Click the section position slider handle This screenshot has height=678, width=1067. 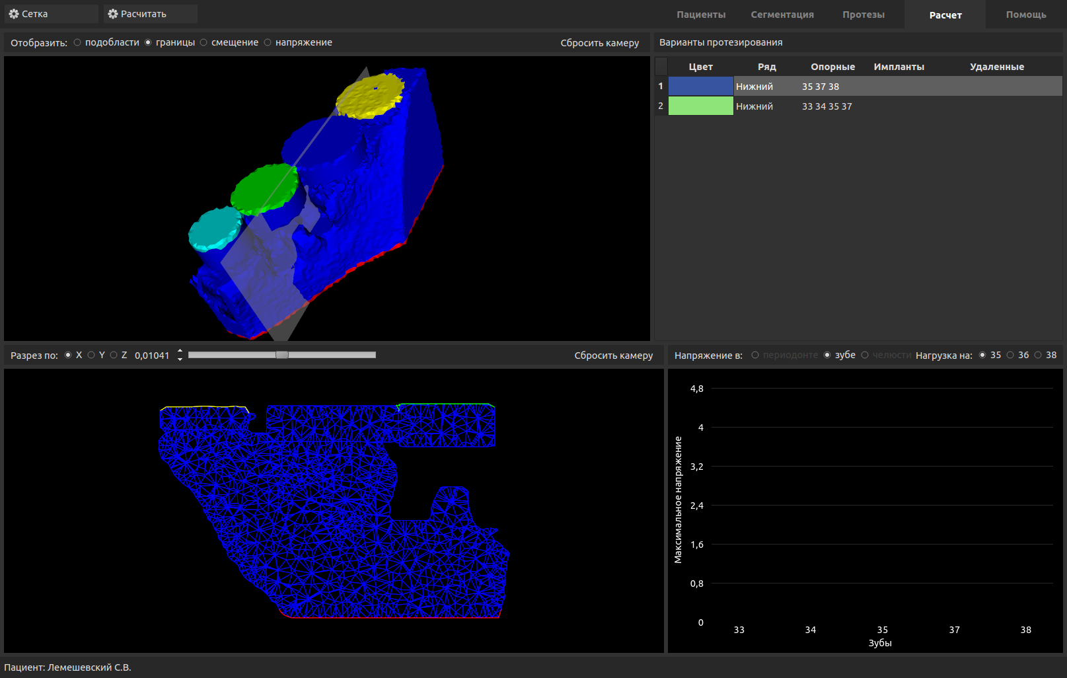pos(282,355)
